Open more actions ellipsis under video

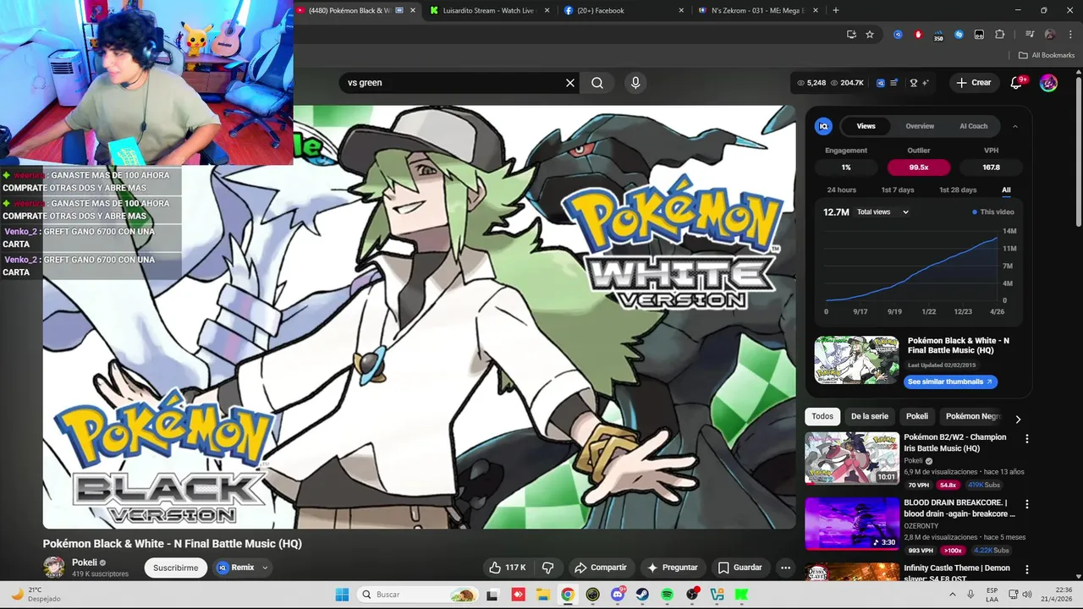(x=785, y=568)
